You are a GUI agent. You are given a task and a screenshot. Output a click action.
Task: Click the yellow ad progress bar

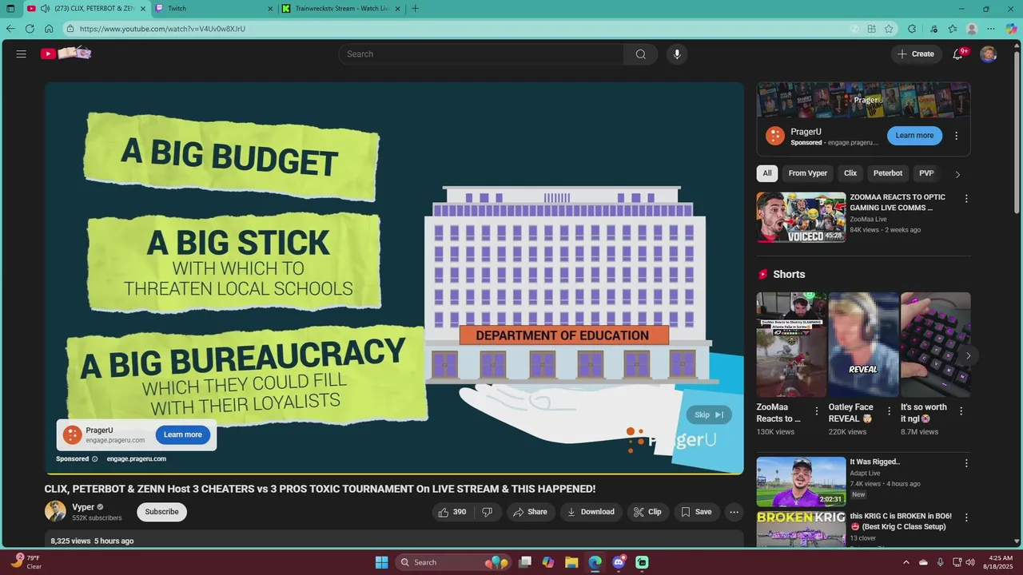click(x=394, y=474)
